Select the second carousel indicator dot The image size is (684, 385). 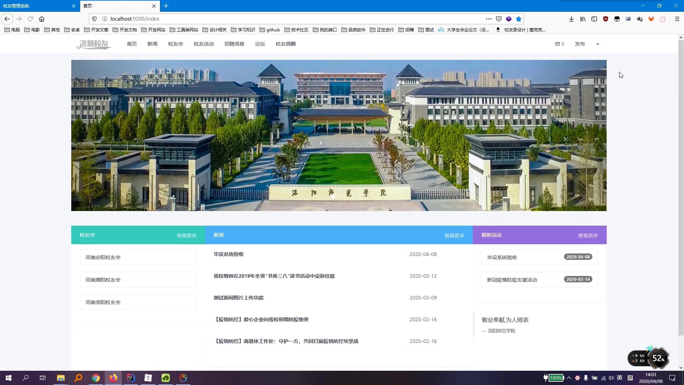[339, 196]
